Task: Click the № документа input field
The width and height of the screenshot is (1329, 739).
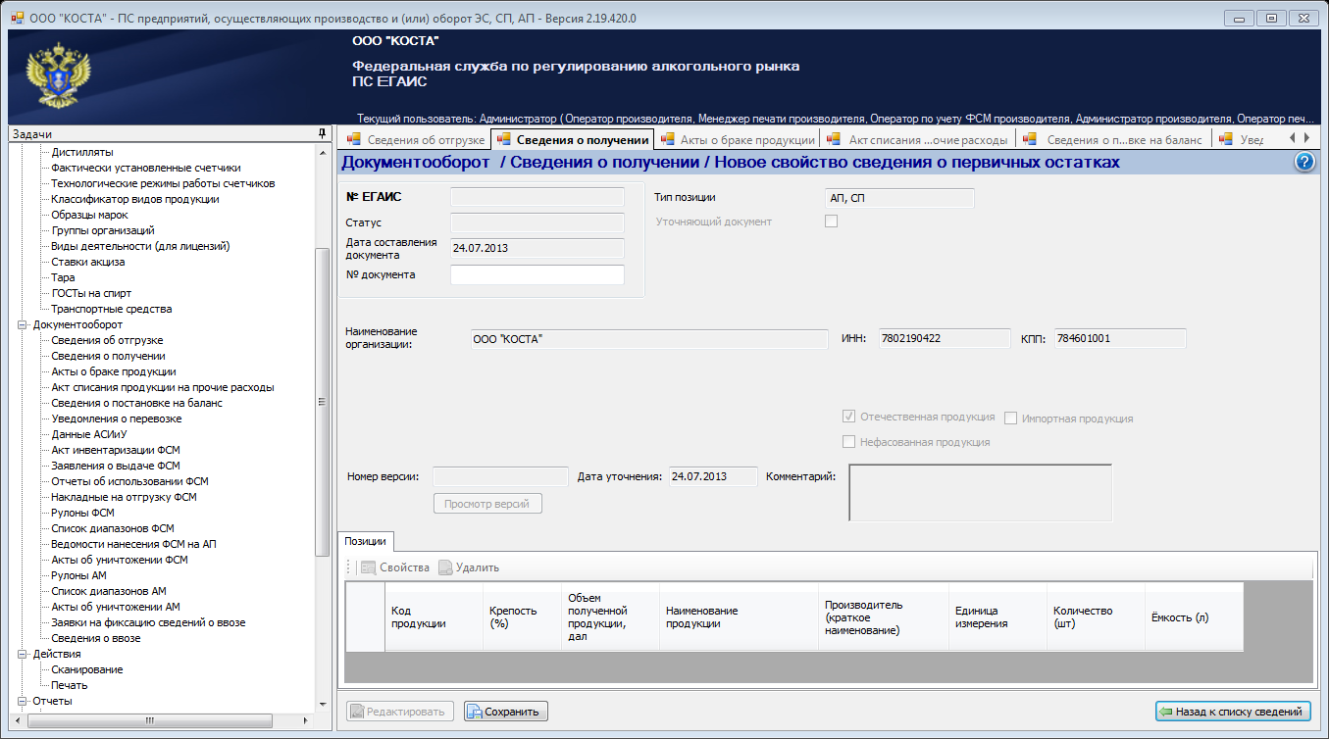Action: point(537,275)
